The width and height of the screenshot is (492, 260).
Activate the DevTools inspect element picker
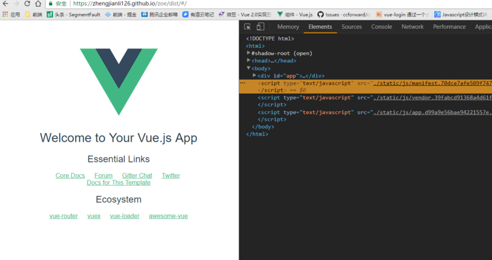coord(247,26)
